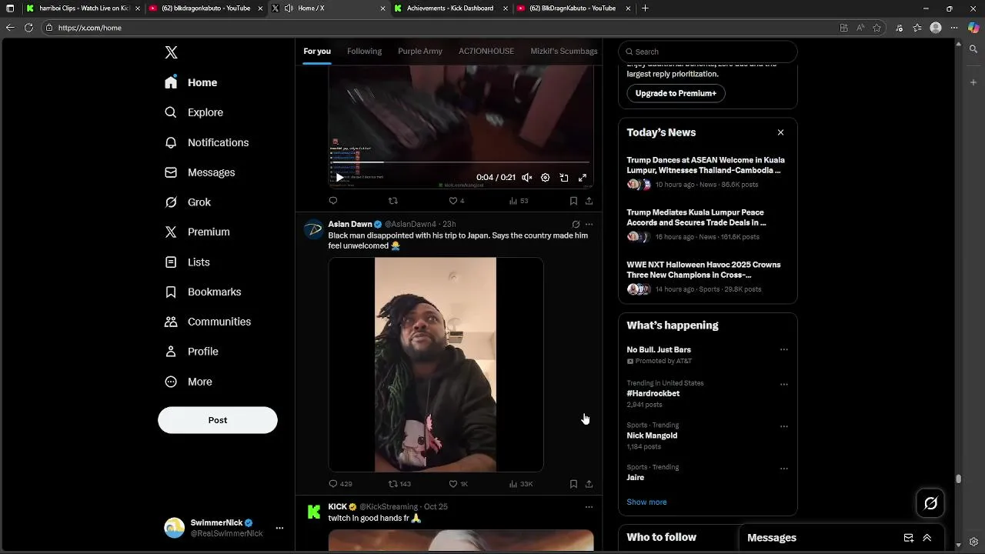Unmute the video player
This screenshot has width=985, height=554.
point(526,178)
